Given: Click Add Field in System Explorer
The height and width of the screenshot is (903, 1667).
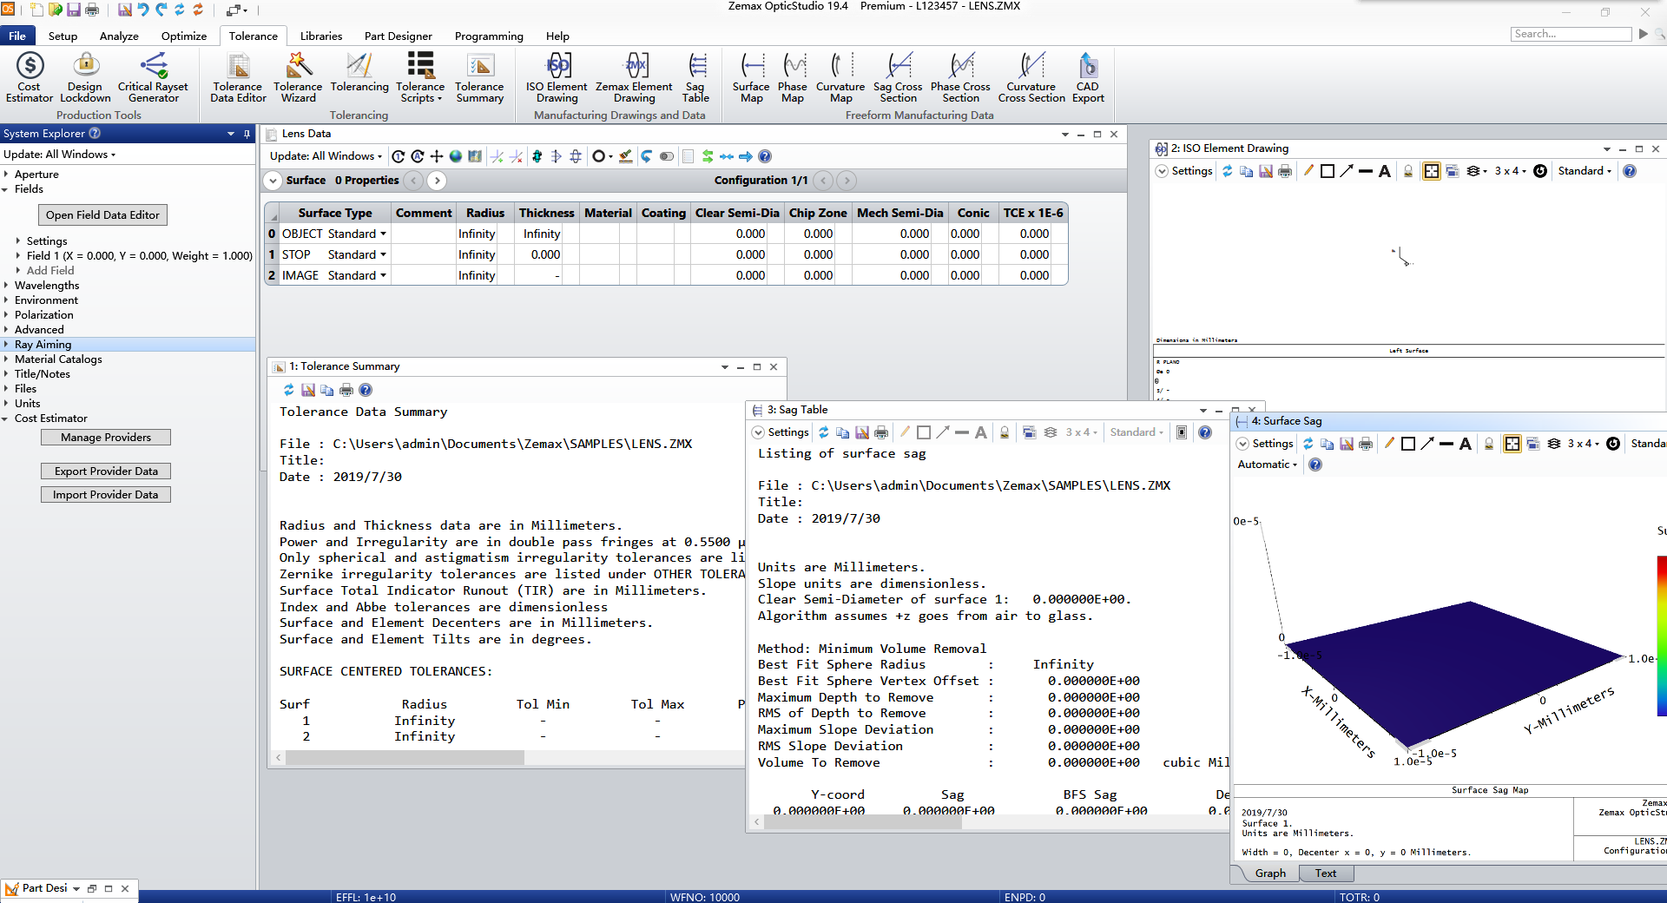Looking at the screenshot, I should (50, 271).
